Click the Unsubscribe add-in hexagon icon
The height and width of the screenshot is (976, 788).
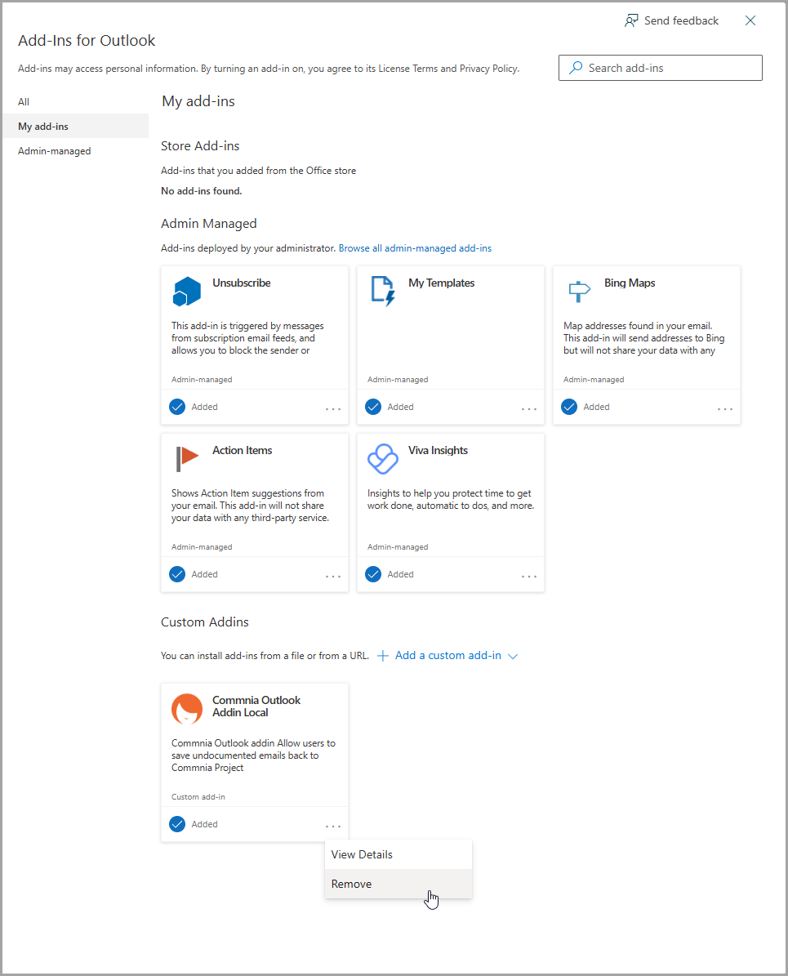[x=187, y=292]
